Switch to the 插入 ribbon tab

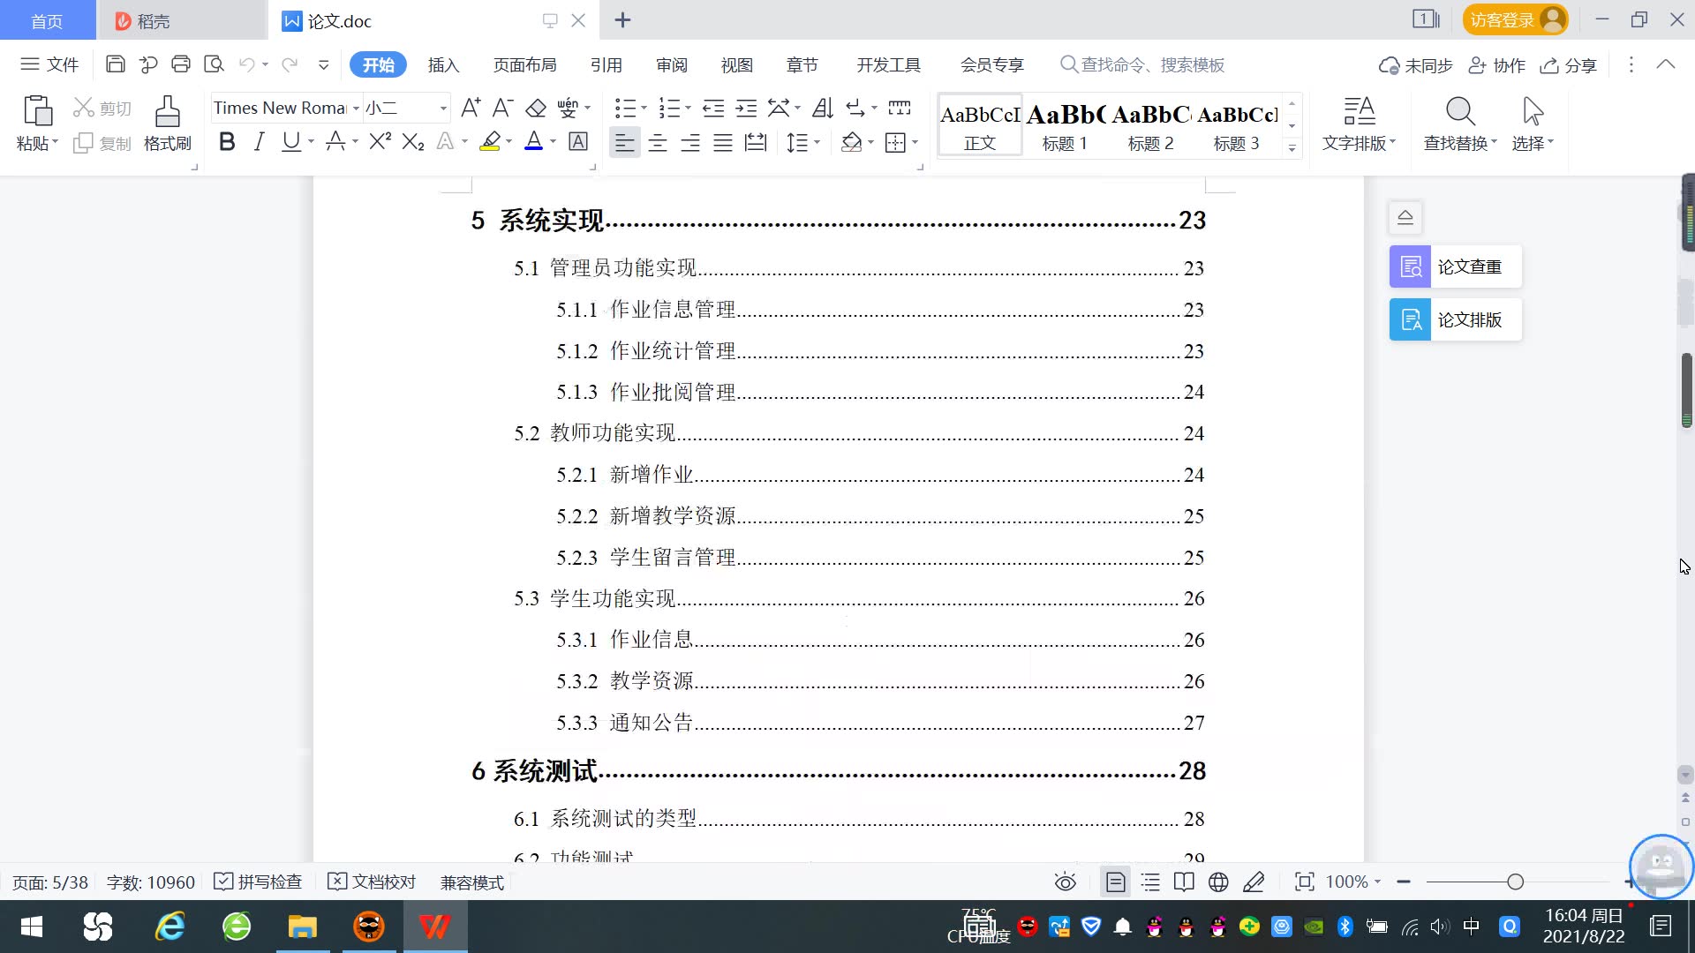(x=443, y=64)
